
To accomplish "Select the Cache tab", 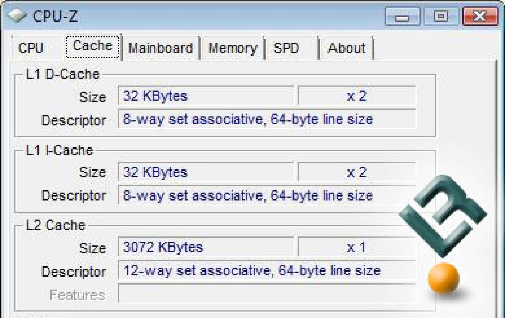I will 93,46.
